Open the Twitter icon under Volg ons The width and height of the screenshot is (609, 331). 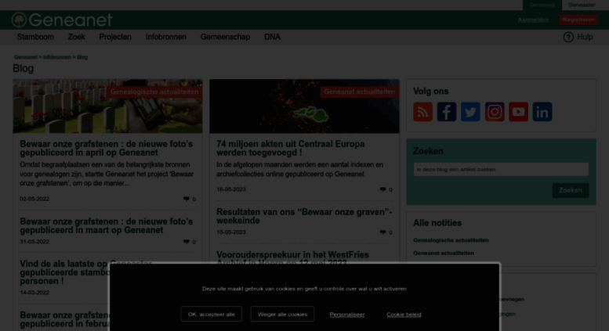tap(470, 112)
